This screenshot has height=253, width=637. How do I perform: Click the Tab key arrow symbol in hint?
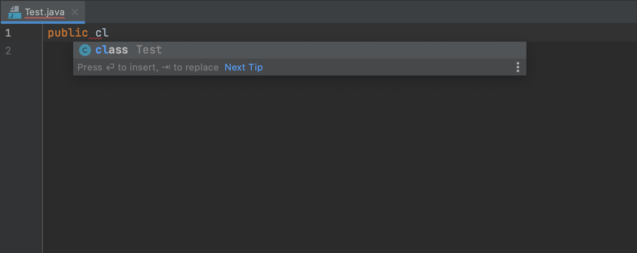click(166, 67)
